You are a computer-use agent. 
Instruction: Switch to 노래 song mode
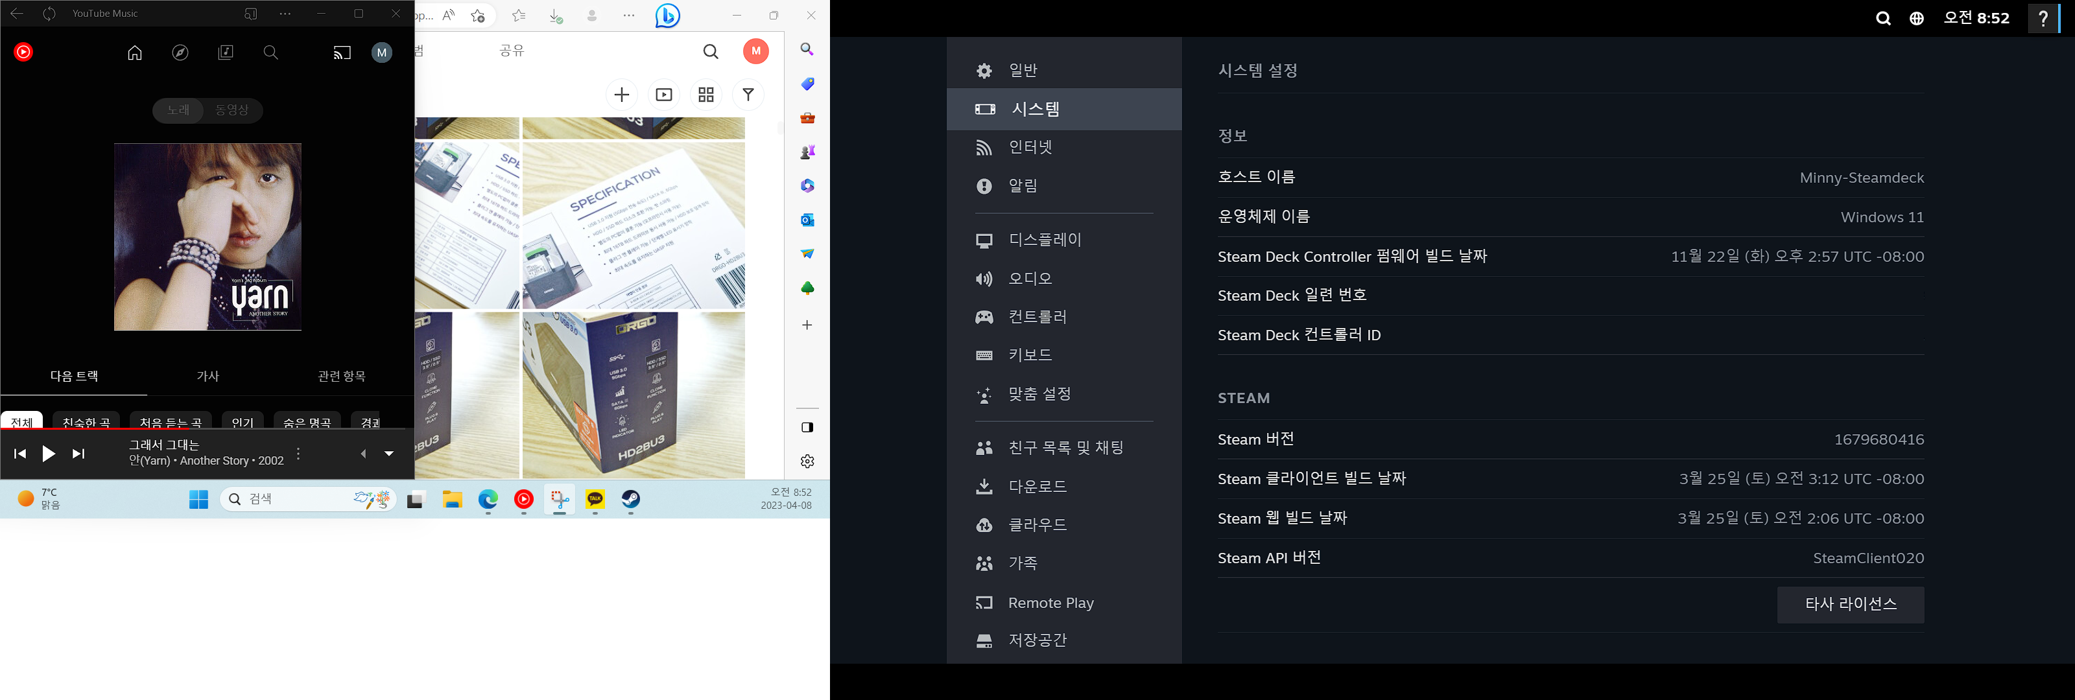[179, 110]
